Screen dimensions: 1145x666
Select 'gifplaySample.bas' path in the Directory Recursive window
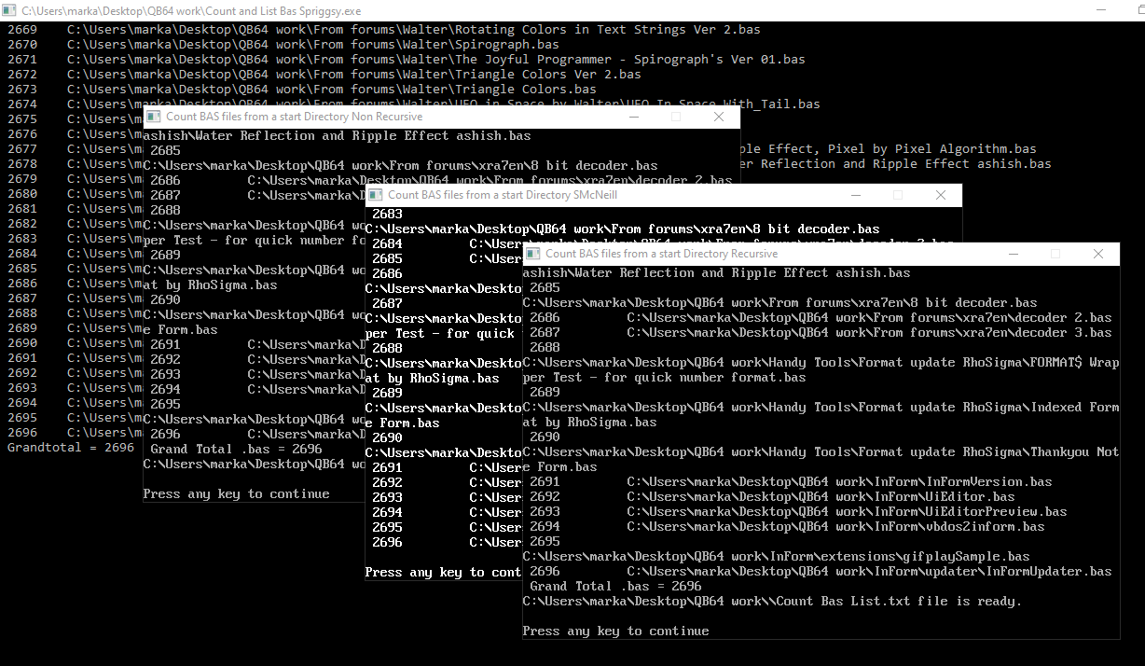click(776, 556)
